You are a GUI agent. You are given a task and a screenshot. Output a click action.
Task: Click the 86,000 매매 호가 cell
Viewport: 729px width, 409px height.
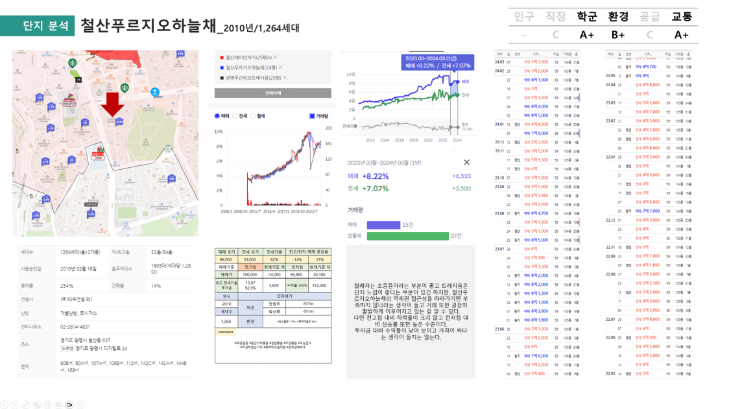coord(226,259)
